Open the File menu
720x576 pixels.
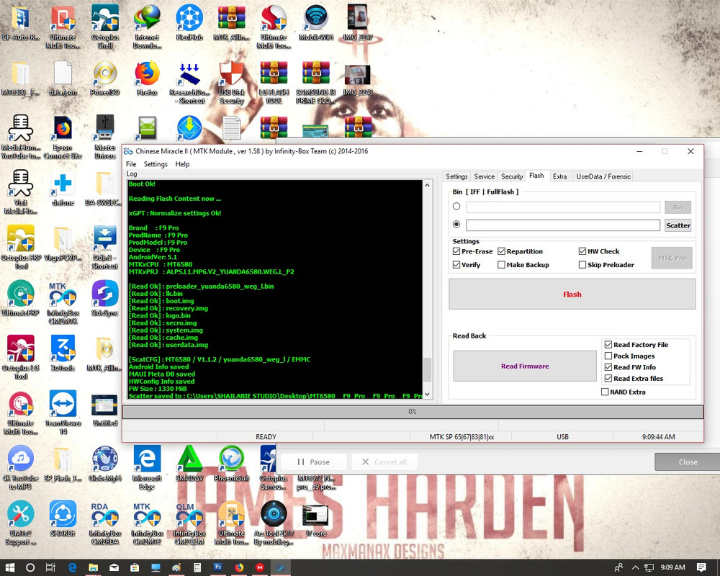point(131,164)
